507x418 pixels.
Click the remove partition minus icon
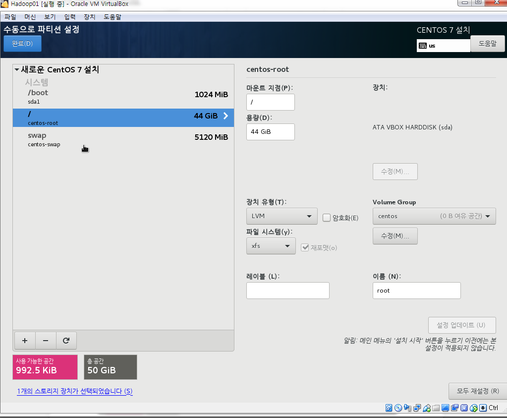click(x=46, y=341)
